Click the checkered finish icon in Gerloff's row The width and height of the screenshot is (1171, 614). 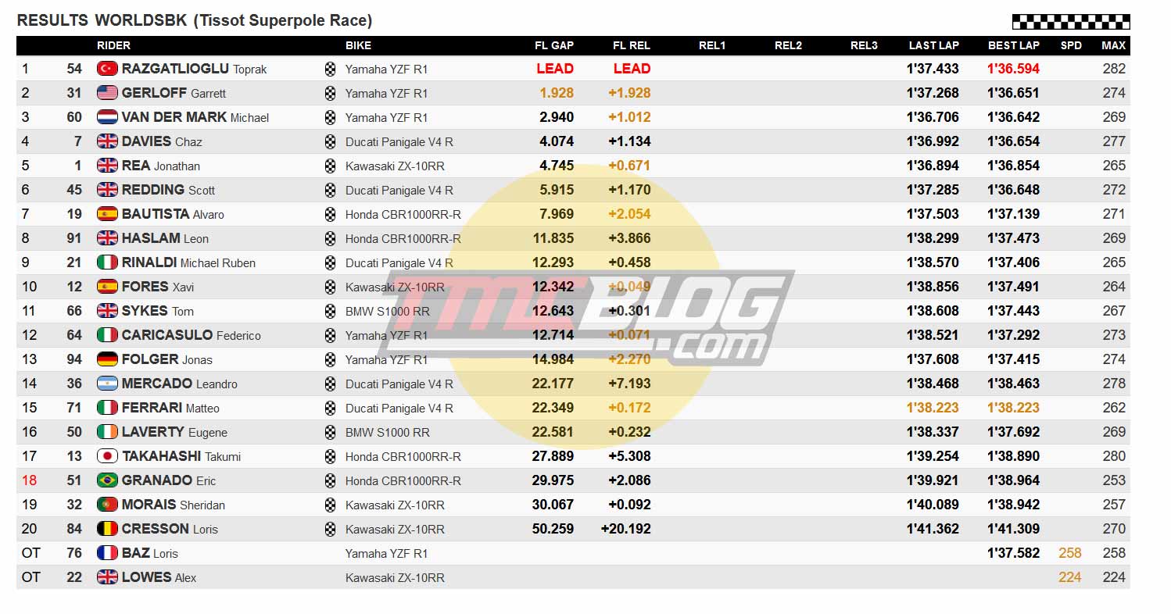click(x=330, y=93)
